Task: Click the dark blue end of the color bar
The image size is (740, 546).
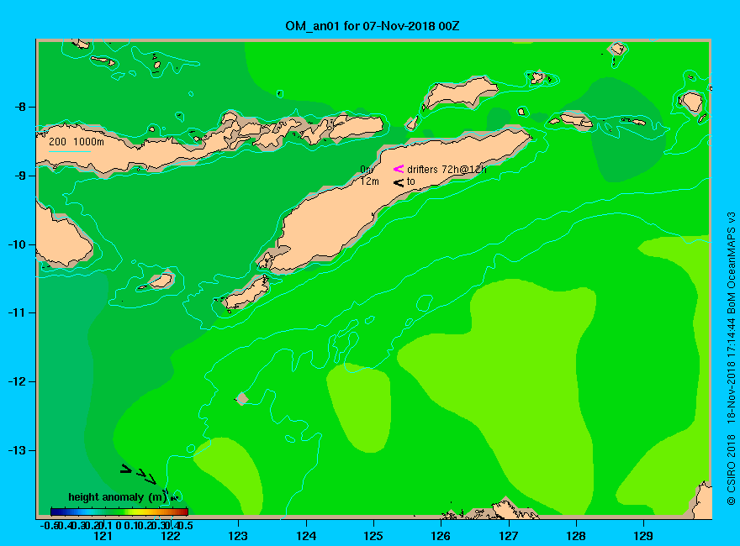Action: [x=55, y=512]
